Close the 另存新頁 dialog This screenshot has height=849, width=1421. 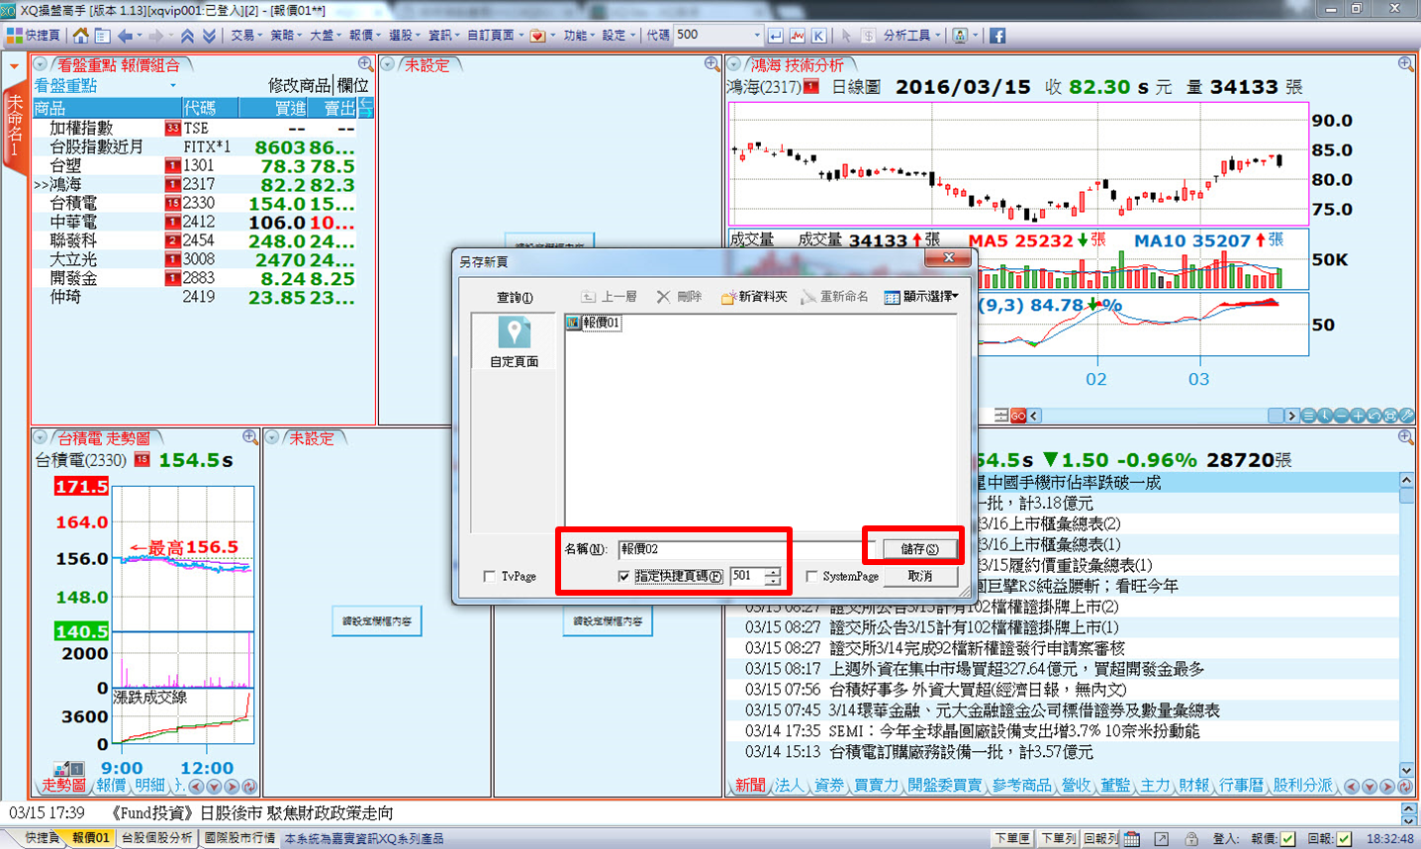click(948, 258)
